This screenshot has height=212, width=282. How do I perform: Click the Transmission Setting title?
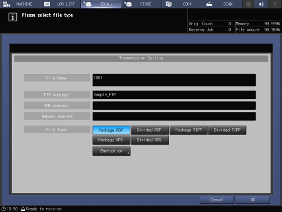(x=141, y=58)
